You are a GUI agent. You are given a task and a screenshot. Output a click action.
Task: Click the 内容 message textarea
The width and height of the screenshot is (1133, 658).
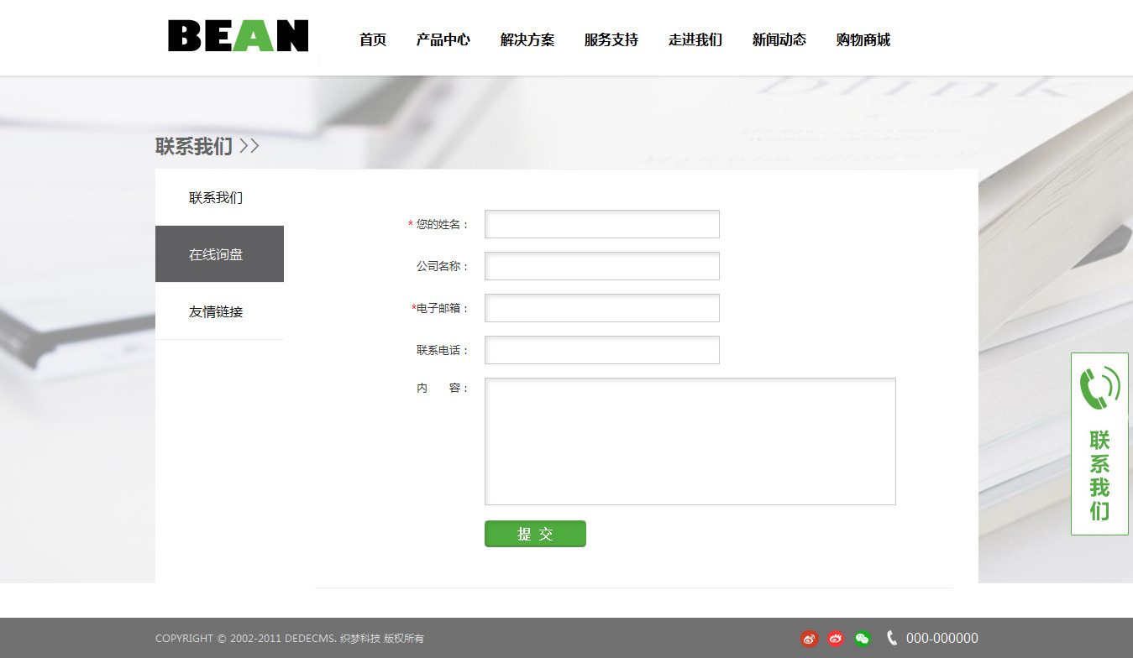pos(690,441)
